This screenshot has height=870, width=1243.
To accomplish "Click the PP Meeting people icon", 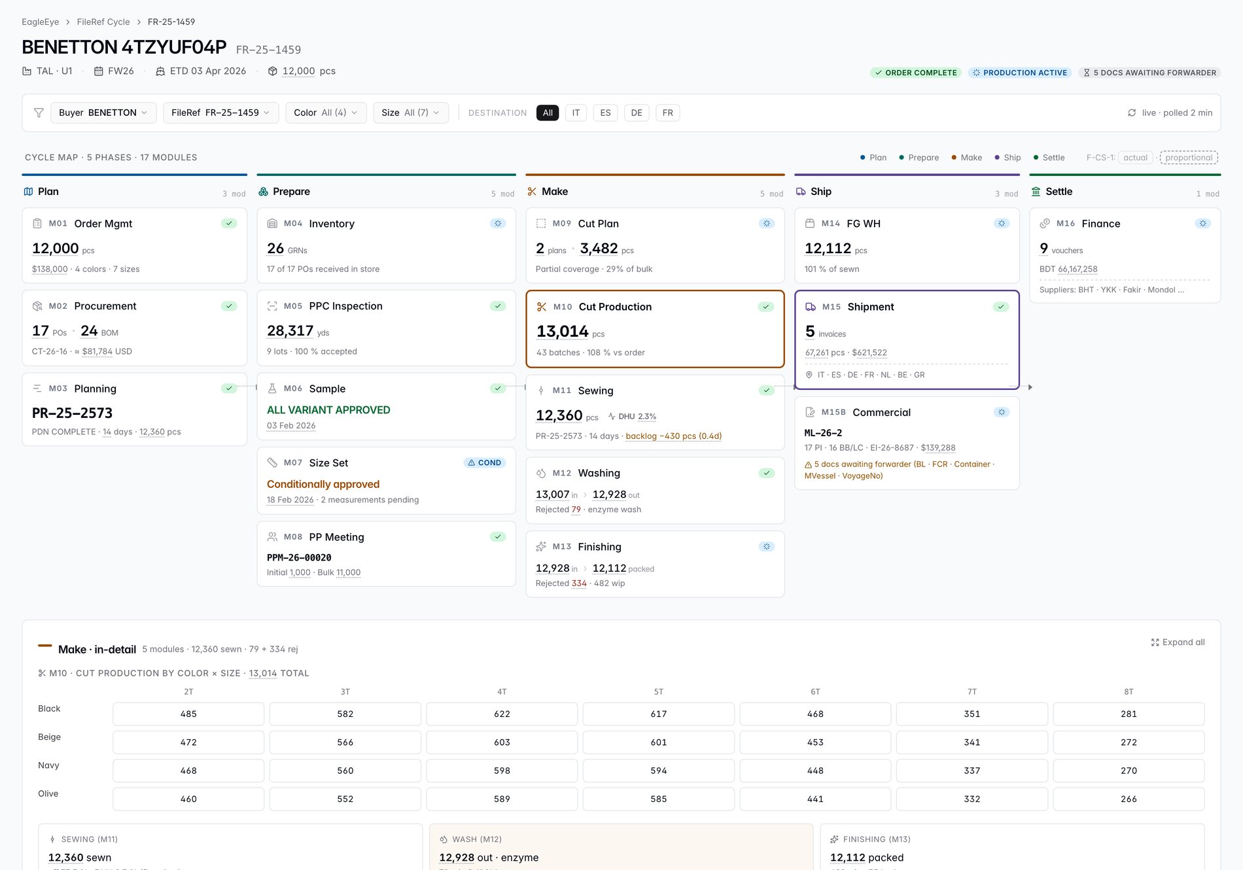I will [x=272, y=537].
